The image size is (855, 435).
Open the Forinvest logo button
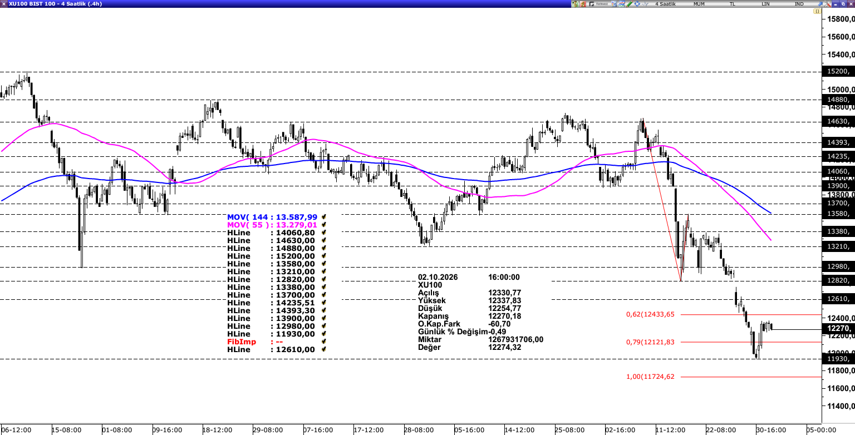click(598, 4)
